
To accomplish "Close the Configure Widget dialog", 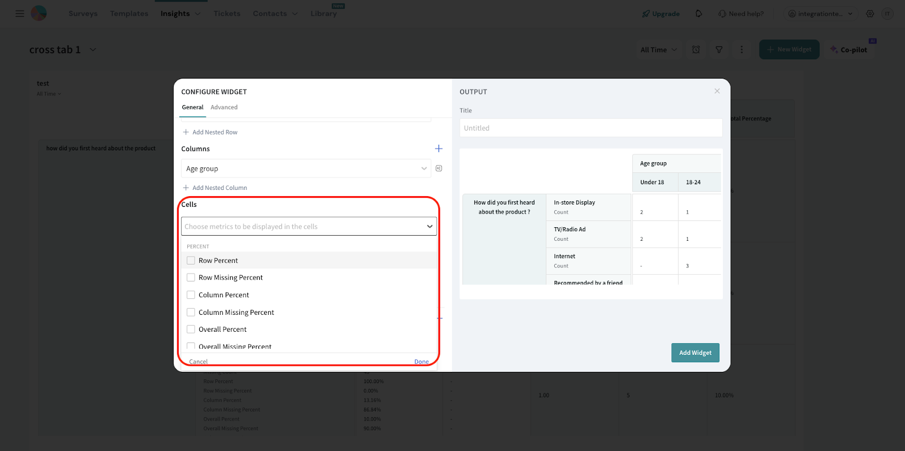I will 717,91.
